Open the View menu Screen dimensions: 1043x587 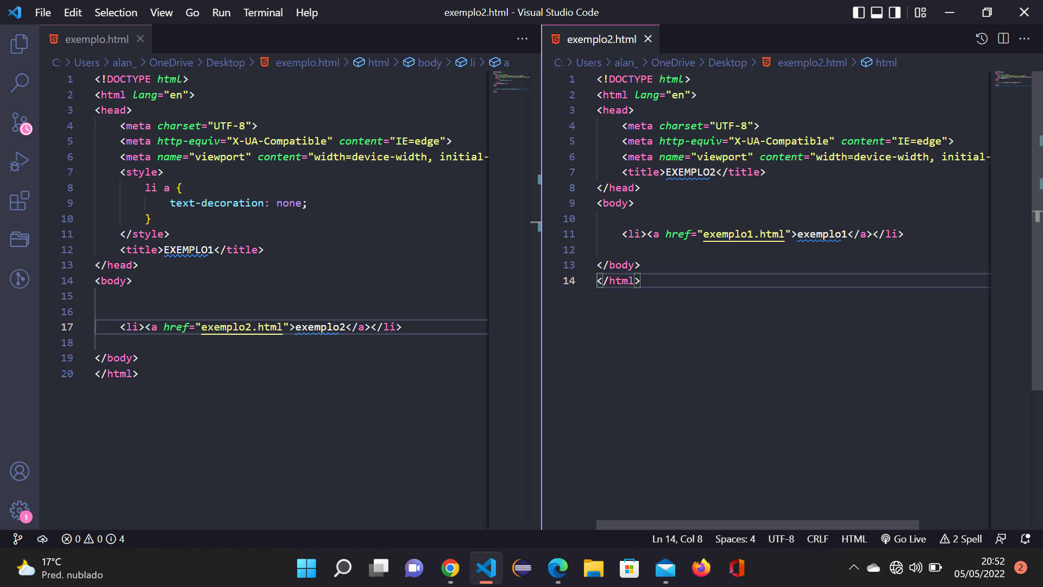coord(161,13)
